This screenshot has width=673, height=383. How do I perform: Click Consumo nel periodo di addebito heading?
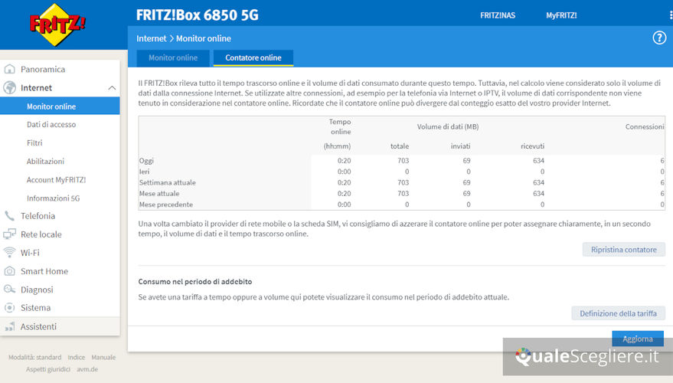tap(195, 282)
